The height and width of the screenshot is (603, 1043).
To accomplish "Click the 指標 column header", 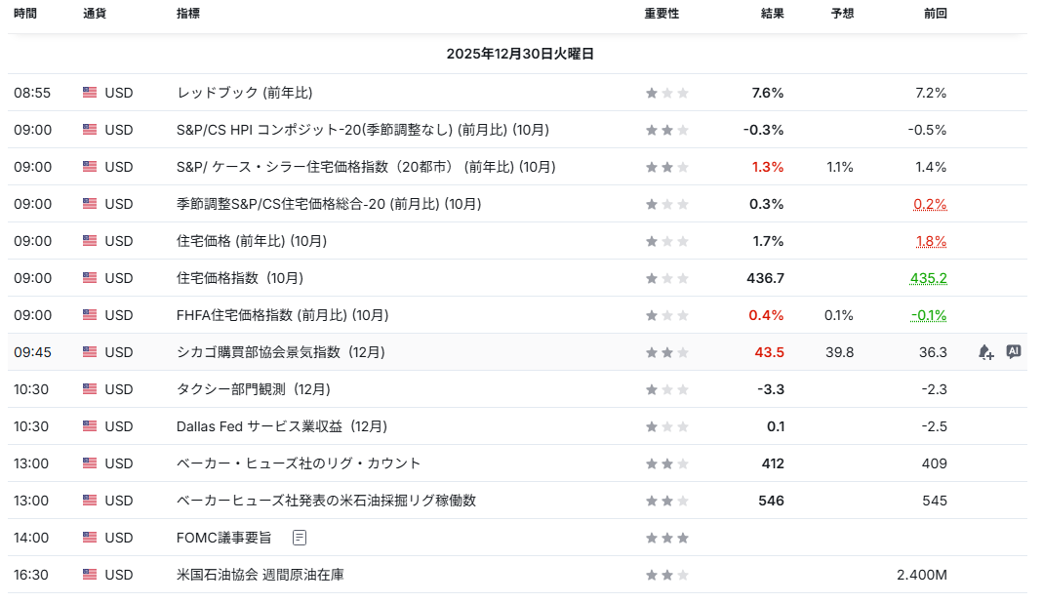I will [190, 14].
